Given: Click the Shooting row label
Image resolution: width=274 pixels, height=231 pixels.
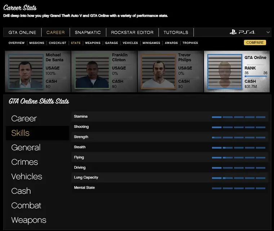Looking at the screenshot, I should (81, 127).
